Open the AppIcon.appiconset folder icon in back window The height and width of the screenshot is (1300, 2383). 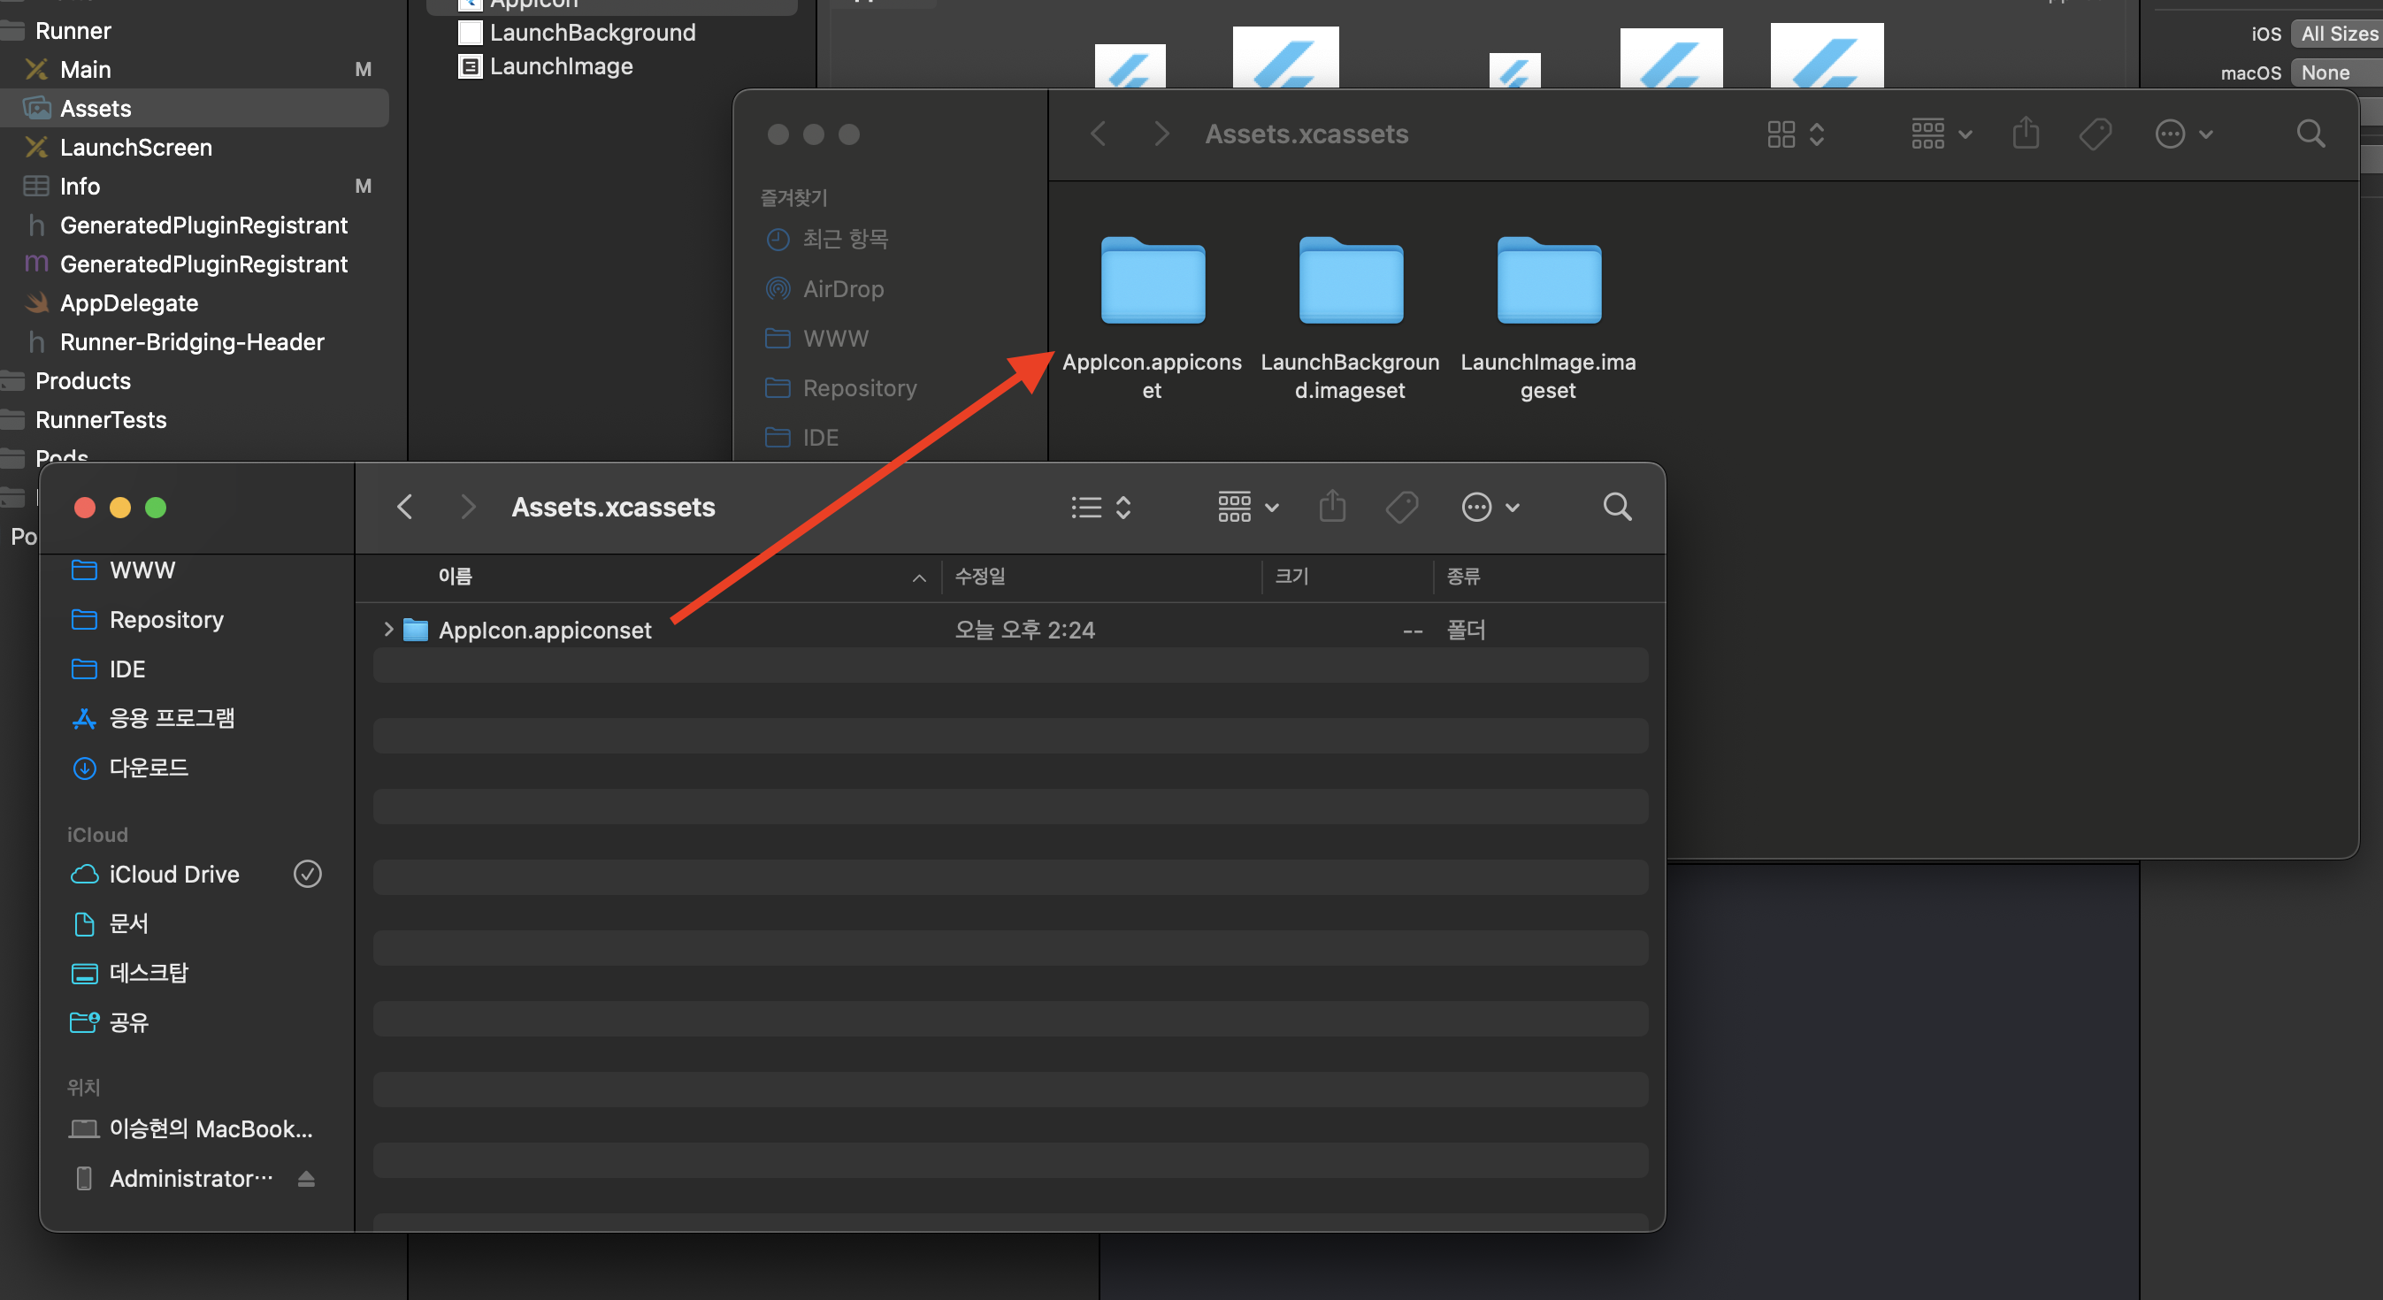coord(1152,282)
